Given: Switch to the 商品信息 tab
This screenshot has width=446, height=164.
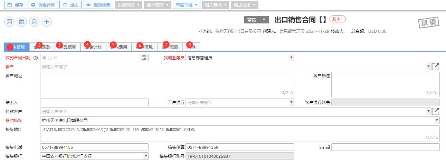Looking at the screenshot, I should [68, 47].
